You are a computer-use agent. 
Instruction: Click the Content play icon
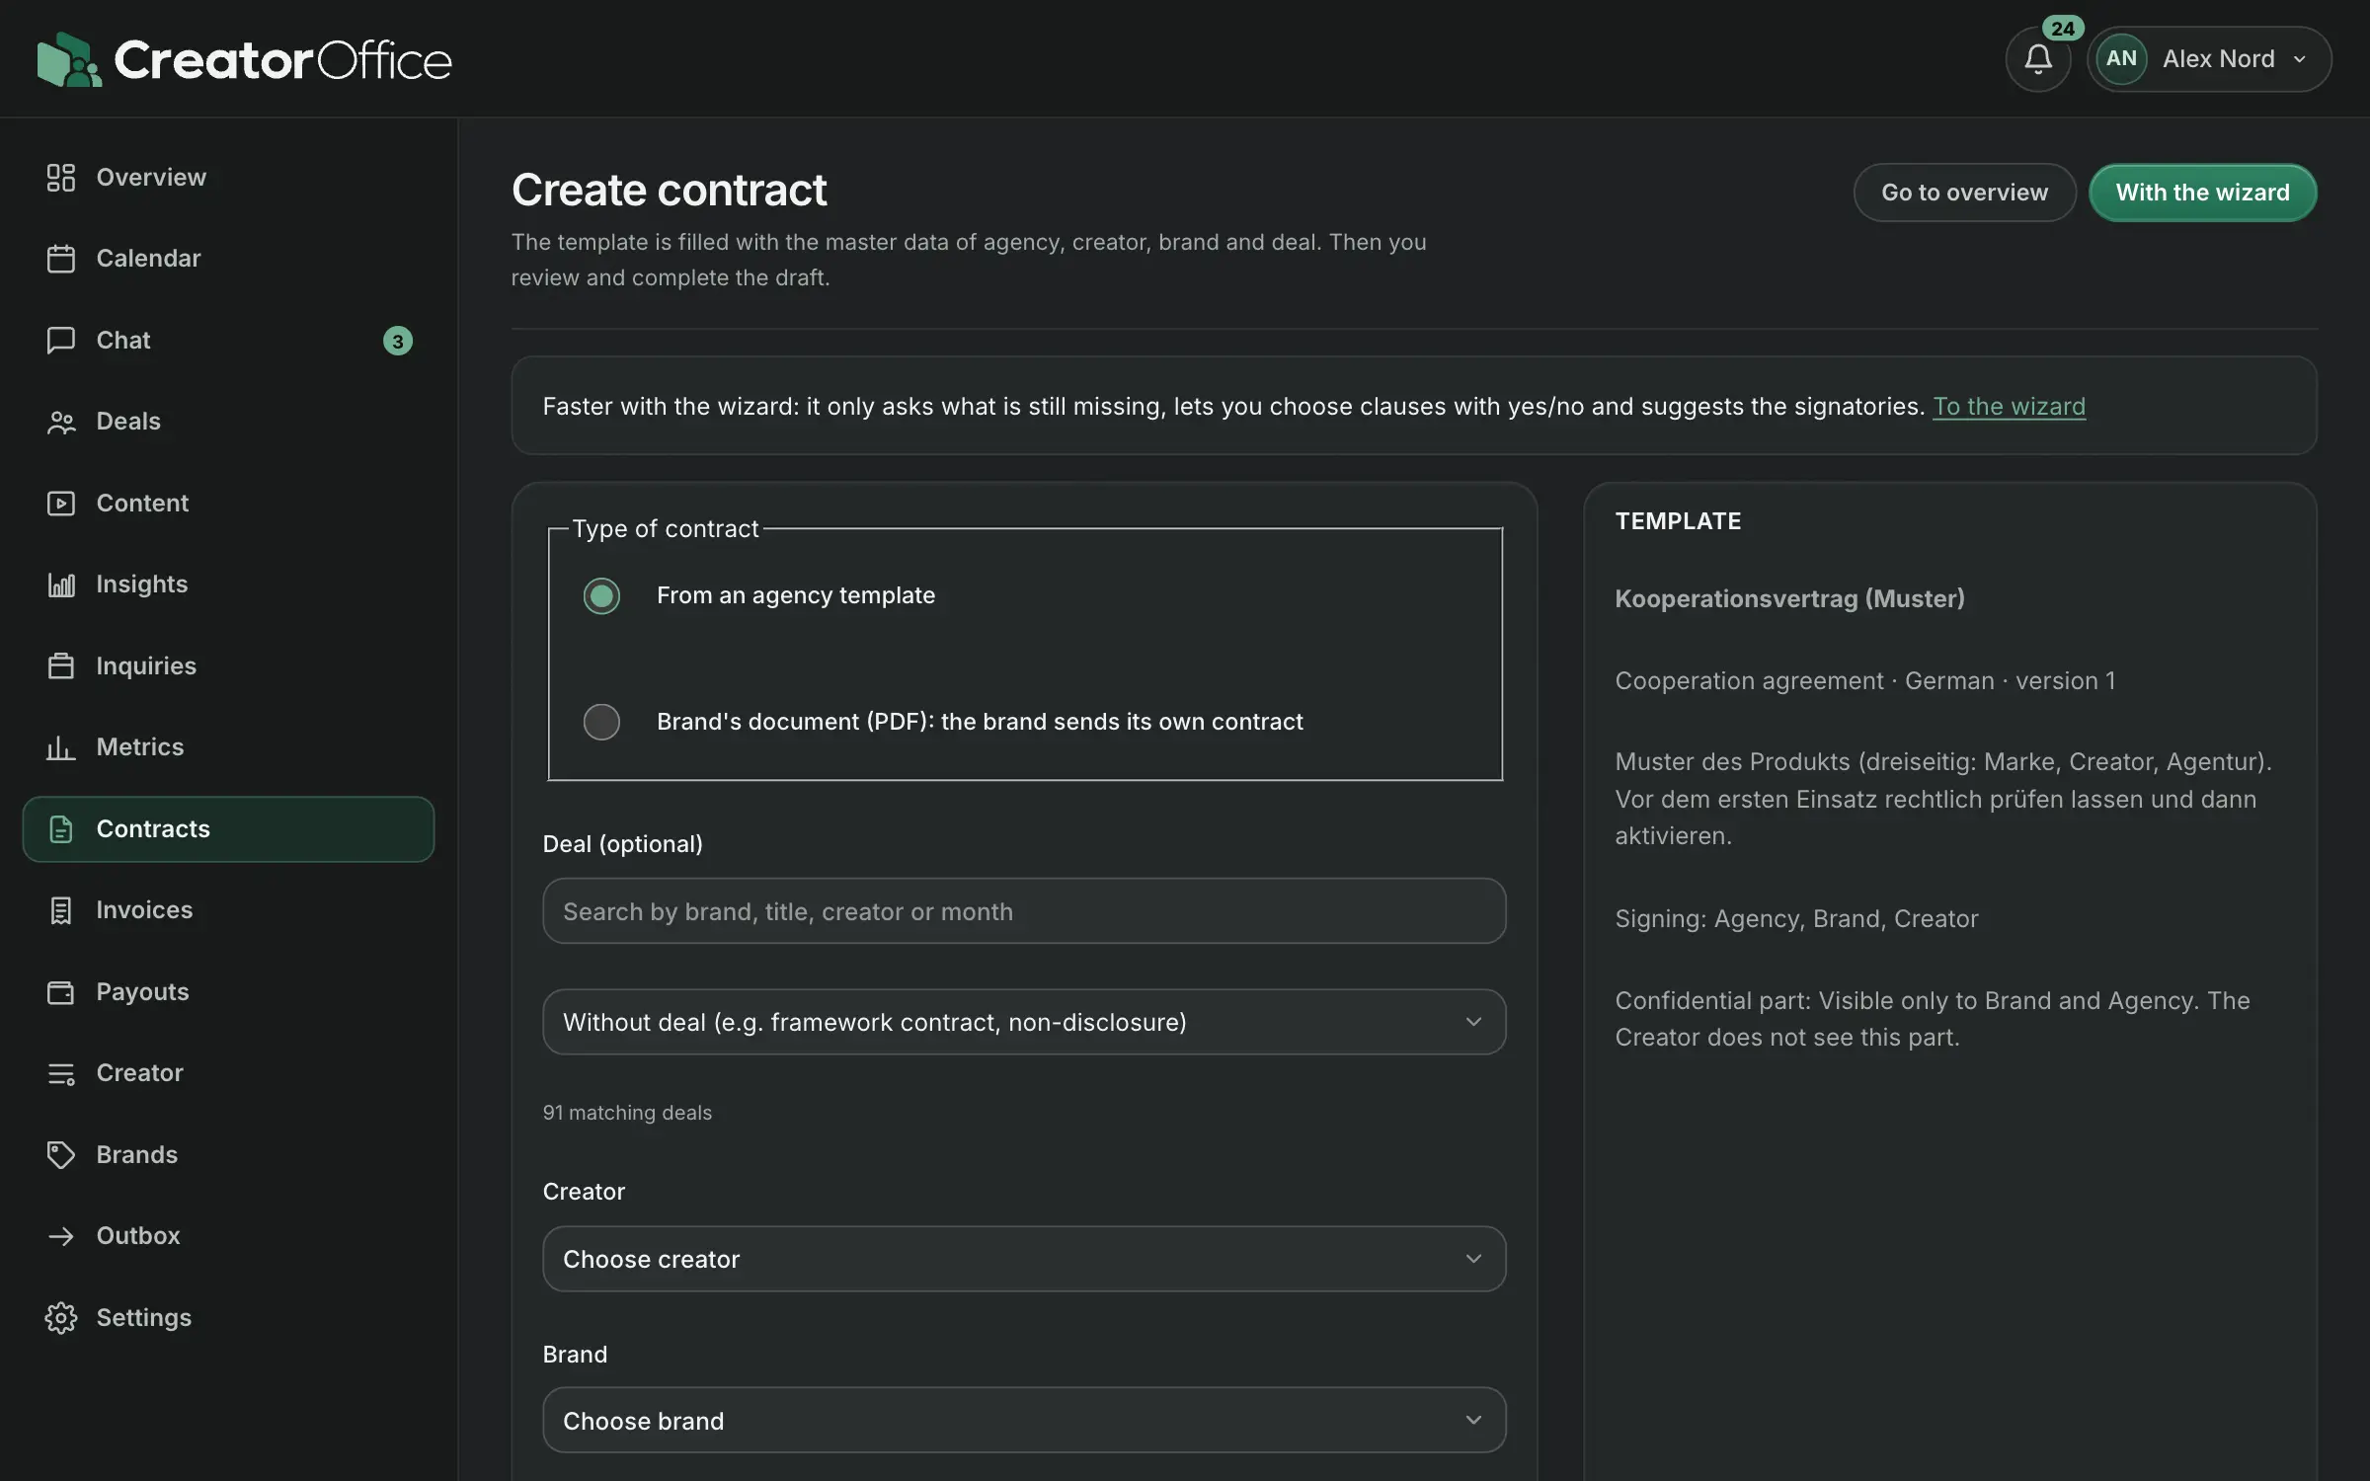click(61, 504)
